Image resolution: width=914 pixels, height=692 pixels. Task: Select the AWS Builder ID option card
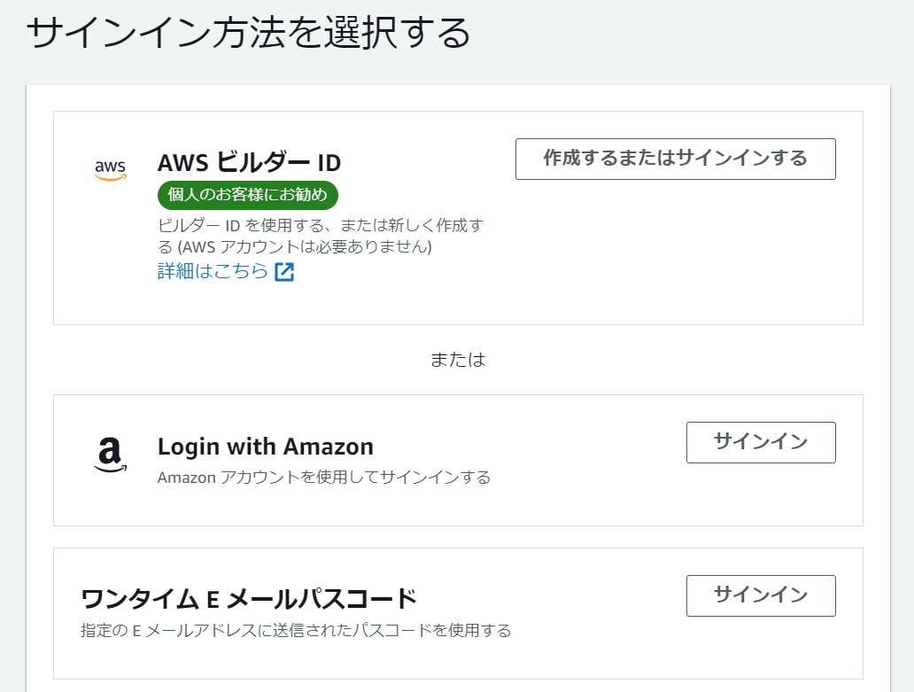(458, 216)
